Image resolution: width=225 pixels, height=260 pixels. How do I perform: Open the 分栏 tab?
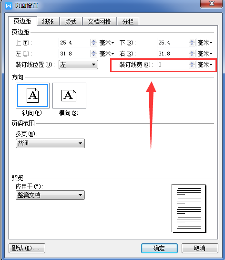[128, 22]
